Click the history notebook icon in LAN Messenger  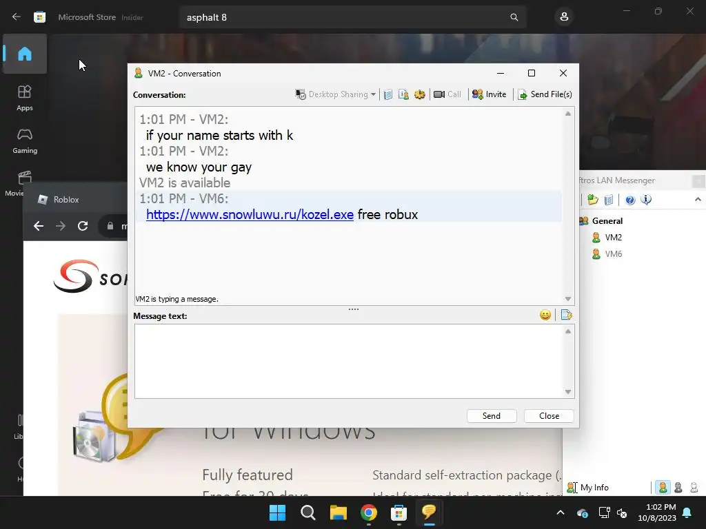609,200
